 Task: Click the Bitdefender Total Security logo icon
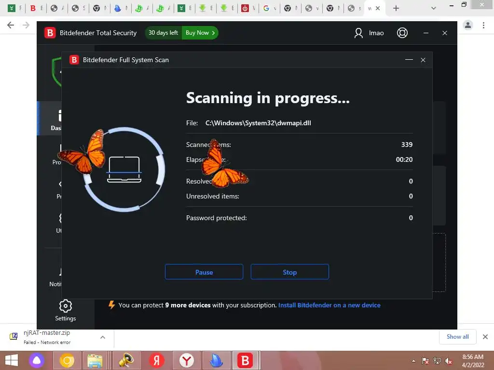click(50, 33)
